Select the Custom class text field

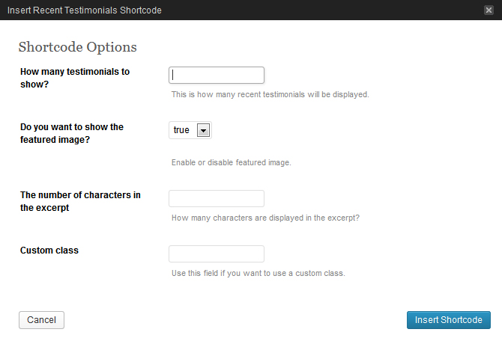point(217,254)
